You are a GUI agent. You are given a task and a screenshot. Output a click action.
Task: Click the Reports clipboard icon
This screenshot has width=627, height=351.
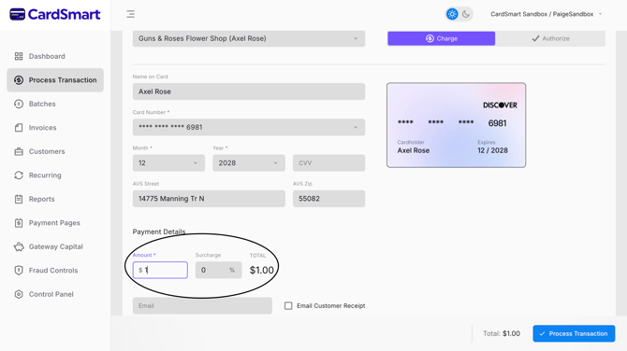point(19,199)
